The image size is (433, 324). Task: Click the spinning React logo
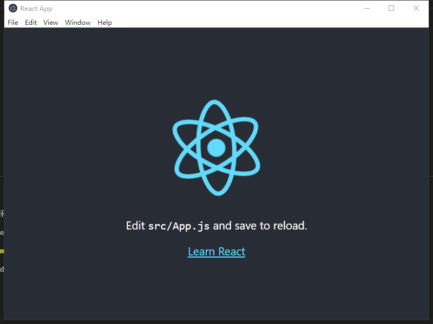(216, 147)
